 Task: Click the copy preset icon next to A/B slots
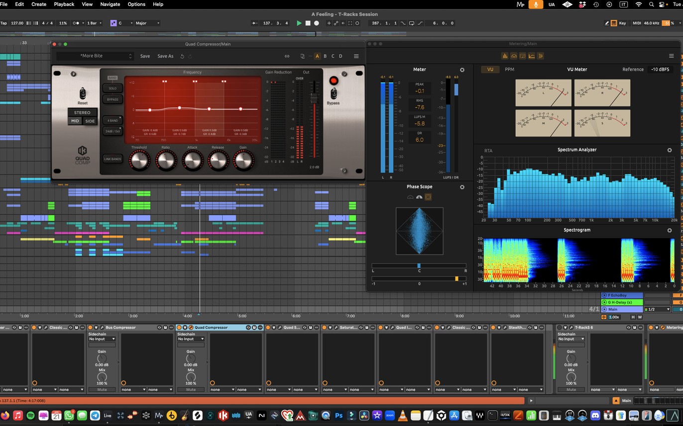302,56
